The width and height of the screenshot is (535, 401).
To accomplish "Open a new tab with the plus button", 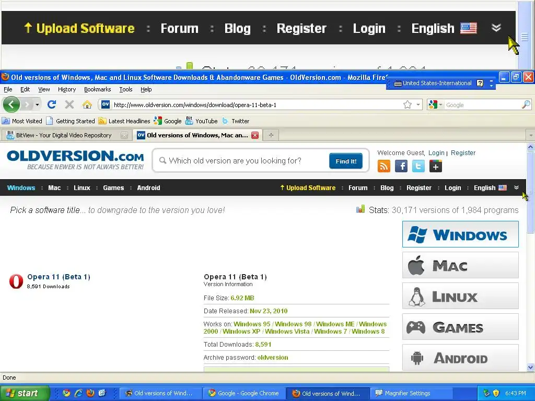I will pos(271,135).
